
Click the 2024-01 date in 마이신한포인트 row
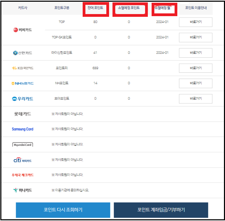point(162,53)
